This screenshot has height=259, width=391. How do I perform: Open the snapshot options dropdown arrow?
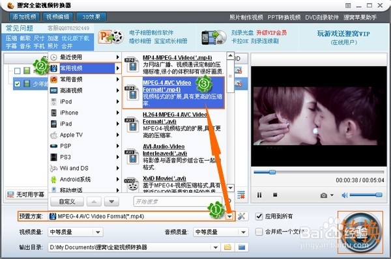332,195
